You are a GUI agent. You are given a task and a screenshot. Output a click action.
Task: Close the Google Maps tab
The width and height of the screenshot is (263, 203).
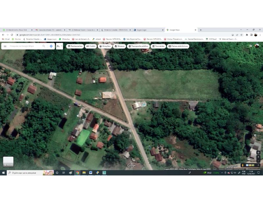click(195, 30)
